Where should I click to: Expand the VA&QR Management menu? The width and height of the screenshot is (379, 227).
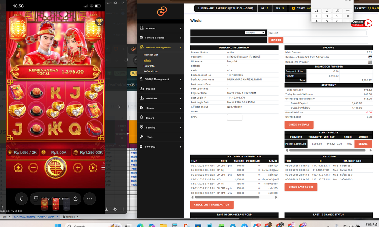tap(160, 79)
